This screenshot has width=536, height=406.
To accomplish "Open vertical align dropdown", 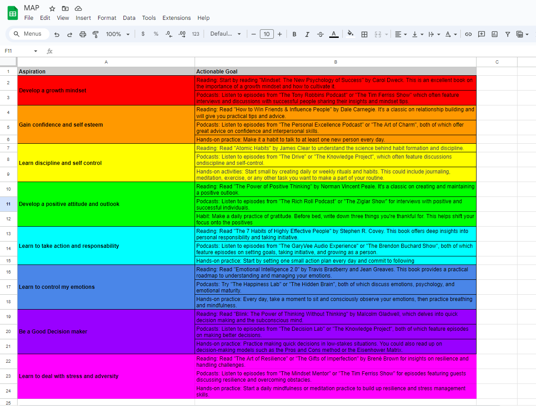I will (418, 34).
